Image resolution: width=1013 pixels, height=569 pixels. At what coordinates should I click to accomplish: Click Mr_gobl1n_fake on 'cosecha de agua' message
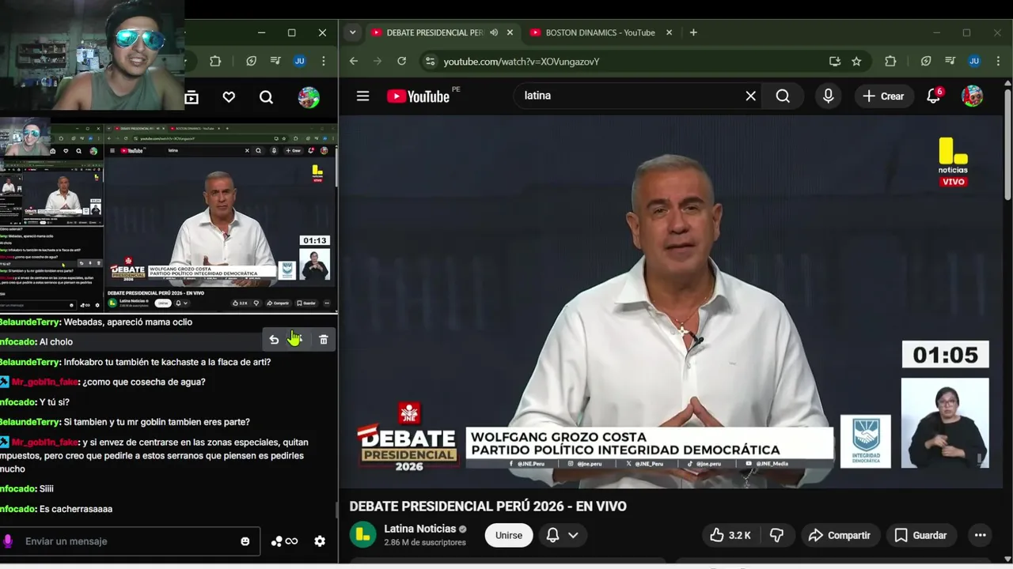pyautogui.click(x=45, y=382)
